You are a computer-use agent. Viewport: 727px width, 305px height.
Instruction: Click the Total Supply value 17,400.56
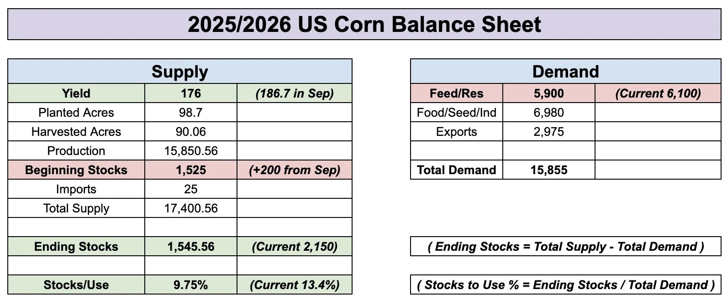coord(191,208)
